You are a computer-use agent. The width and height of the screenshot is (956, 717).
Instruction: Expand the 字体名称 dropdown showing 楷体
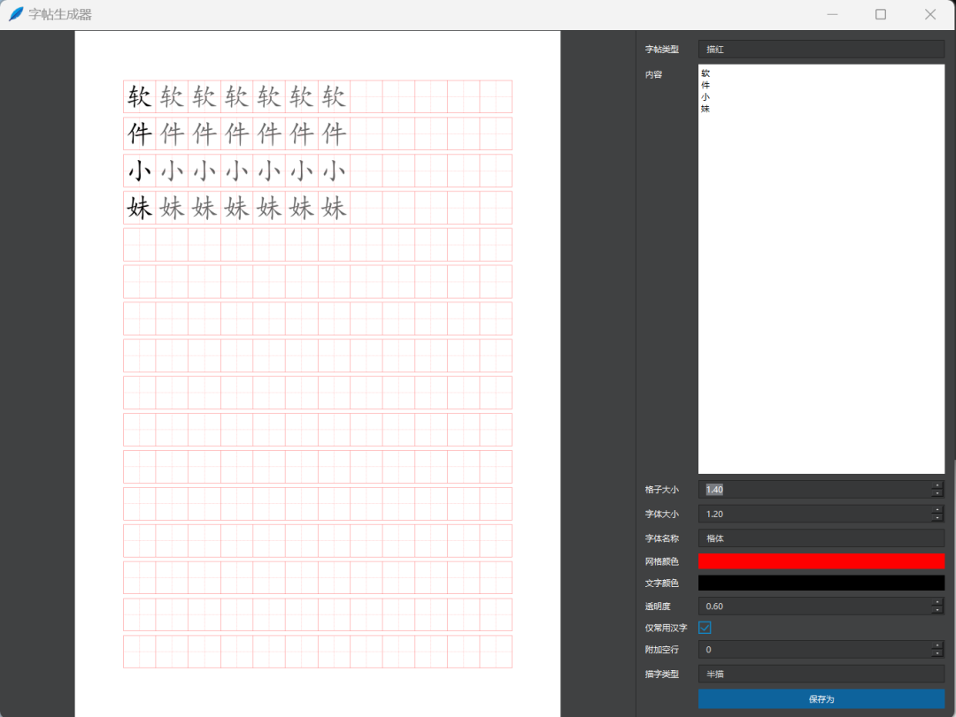pyautogui.click(x=821, y=538)
